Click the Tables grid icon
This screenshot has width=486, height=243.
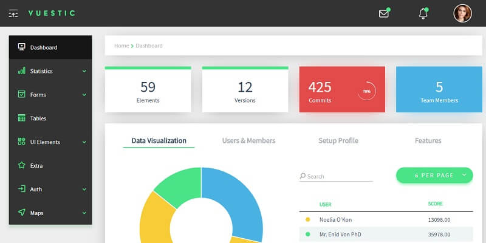tap(21, 118)
